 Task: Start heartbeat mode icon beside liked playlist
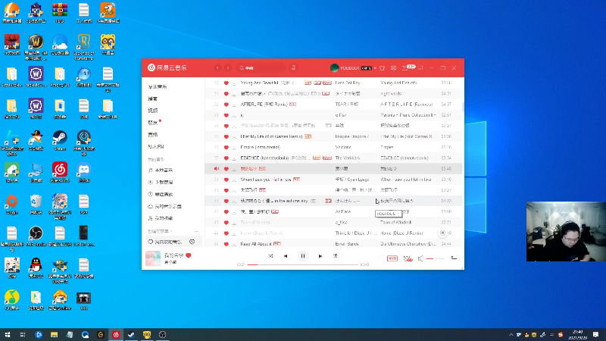(x=192, y=242)
